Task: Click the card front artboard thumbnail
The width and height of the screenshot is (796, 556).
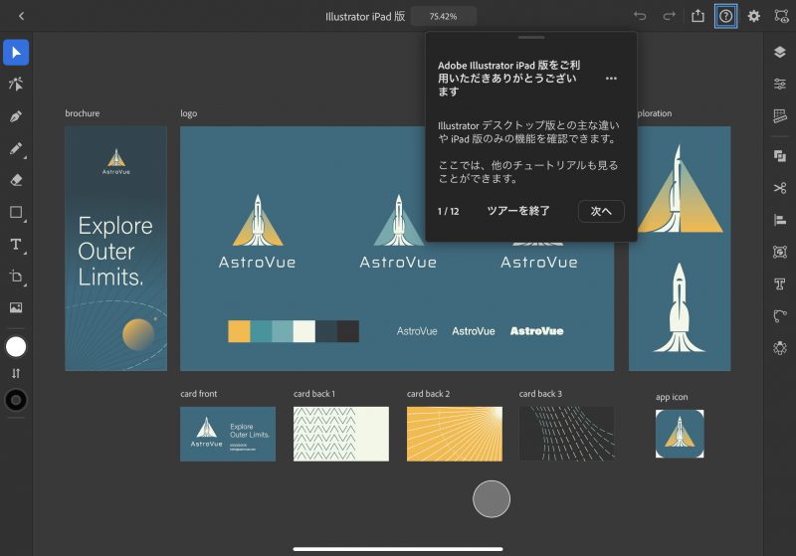Action: point(228,434)
